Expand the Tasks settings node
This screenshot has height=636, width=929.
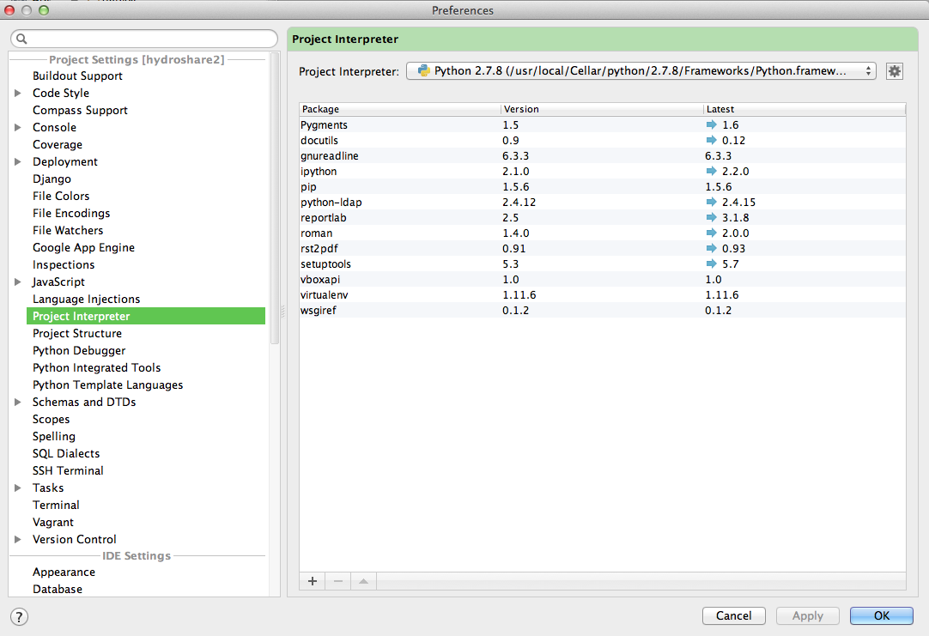[x=18, y=488]
